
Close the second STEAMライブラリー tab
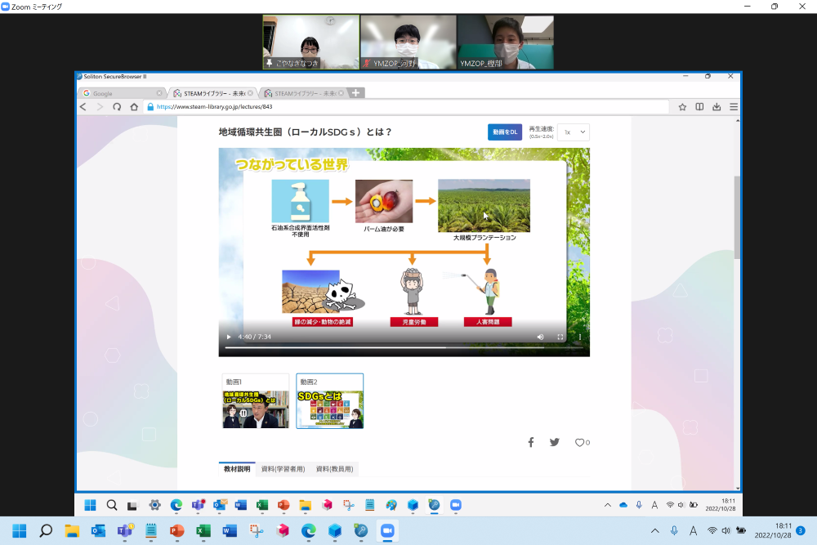(342, 93)
